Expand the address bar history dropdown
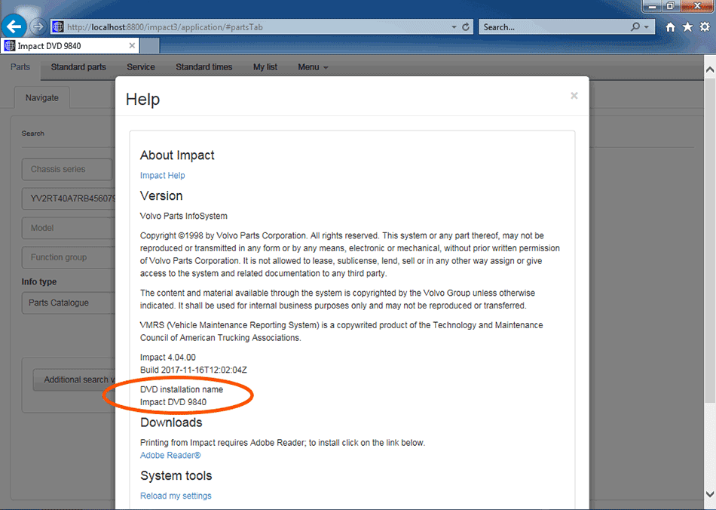The width and height of the screenshot is (716, 510). [x=454, y=27]
